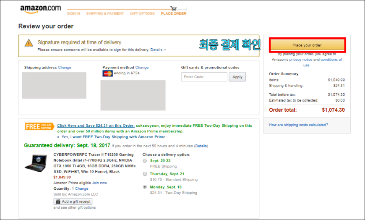Focus the Enter Code input field

tap(204, 77)
